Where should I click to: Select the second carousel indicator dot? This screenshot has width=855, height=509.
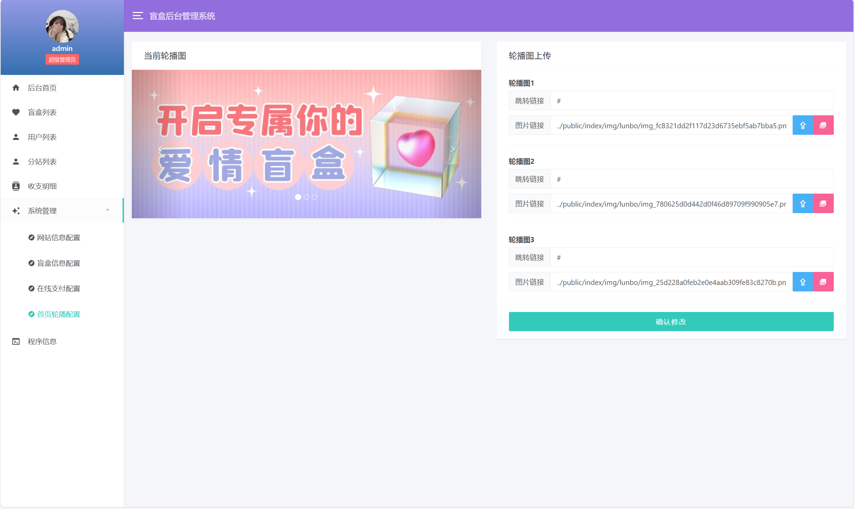click(306, 197)
